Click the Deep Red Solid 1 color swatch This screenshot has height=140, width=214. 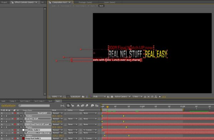(x=23, y=138)
